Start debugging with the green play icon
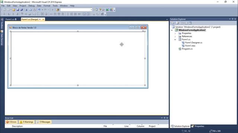 click(52, 10)
